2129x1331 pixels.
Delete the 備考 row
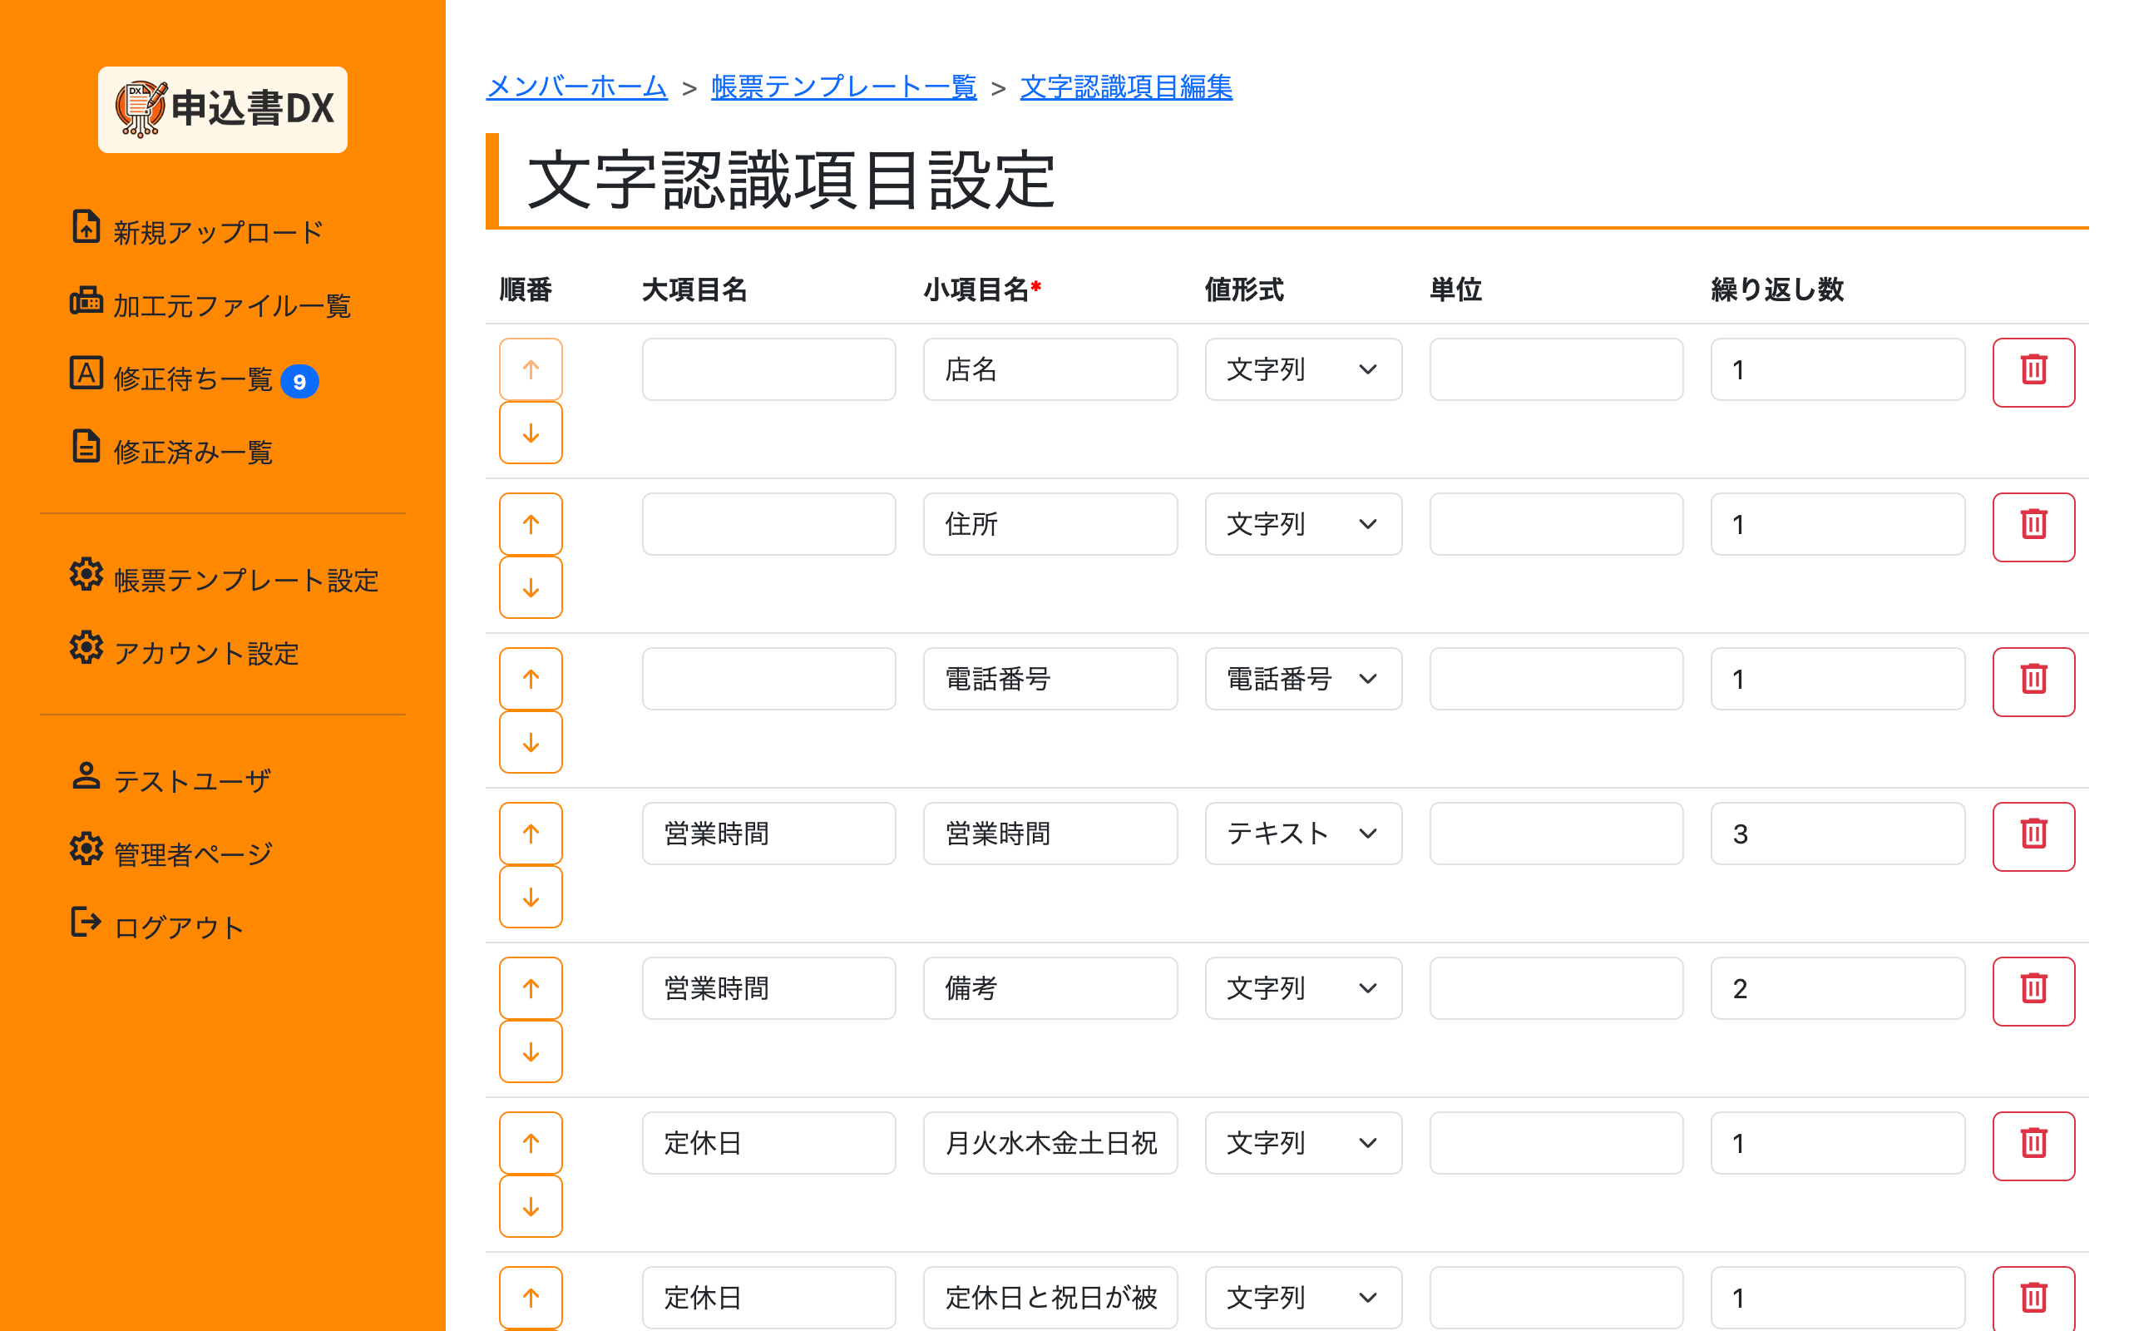click(x=2033, y=992)
